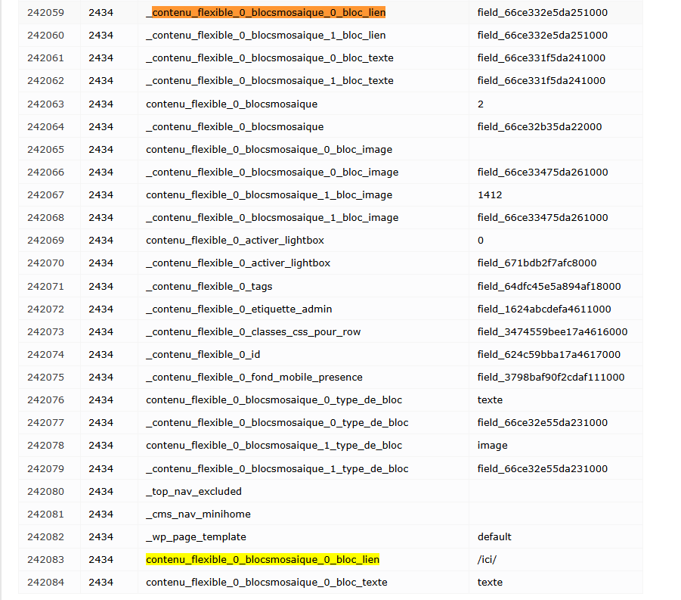Click value 2 in row 242063
Viewport: 681px width, 600px height.
pos(481,104)
